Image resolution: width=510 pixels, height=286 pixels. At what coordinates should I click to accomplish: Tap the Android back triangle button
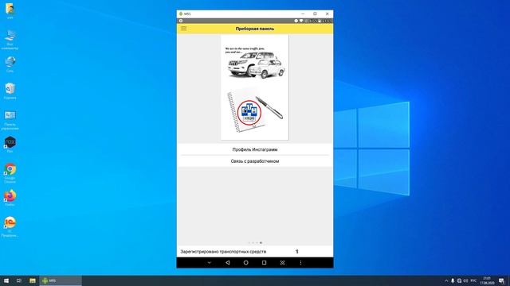[228, 263]
